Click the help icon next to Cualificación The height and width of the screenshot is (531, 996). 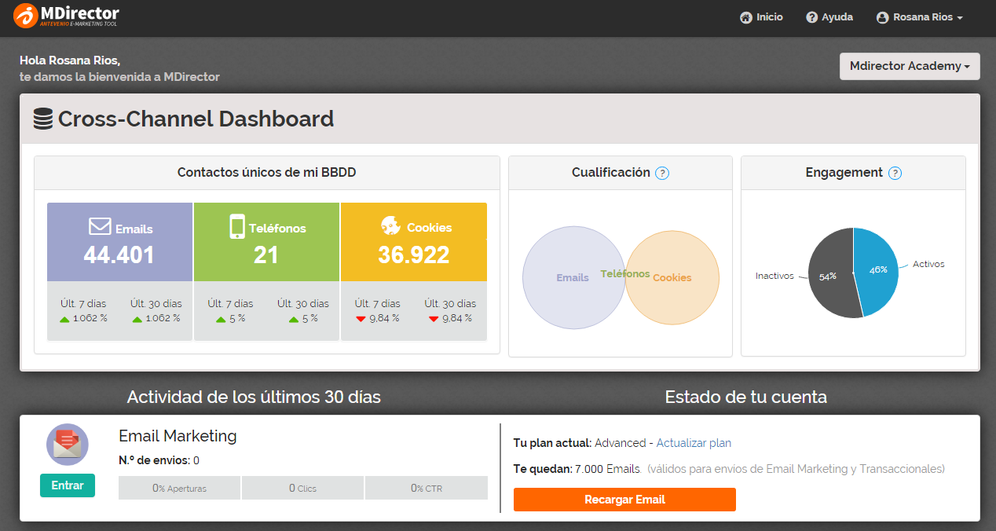[x=662, y=173]
